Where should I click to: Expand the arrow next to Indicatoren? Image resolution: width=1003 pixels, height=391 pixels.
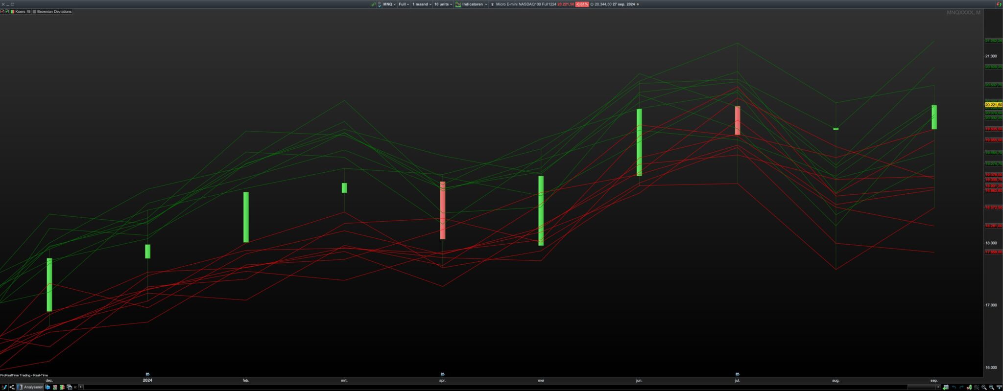tap(486, 4)
